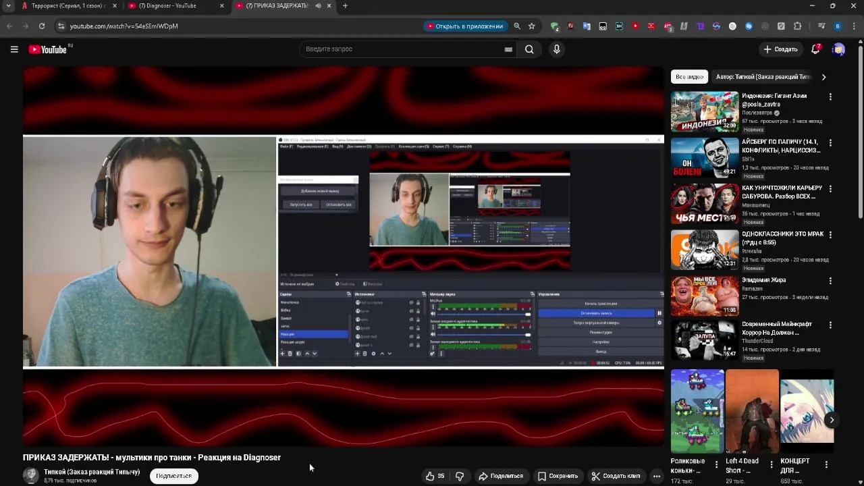
Task: Open options for the Эпидемия Жира video
Action: [830, 281]
